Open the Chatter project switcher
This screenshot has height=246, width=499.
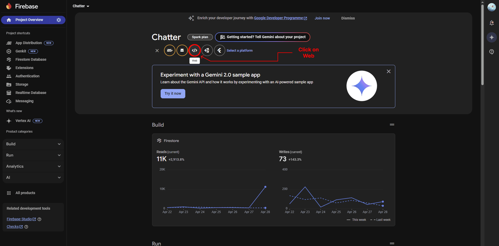81,6
